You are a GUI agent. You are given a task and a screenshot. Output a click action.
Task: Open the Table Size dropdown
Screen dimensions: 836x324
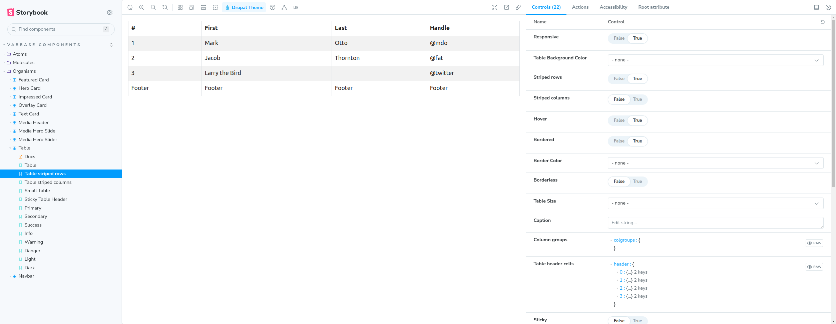click(x=715, y=204)
